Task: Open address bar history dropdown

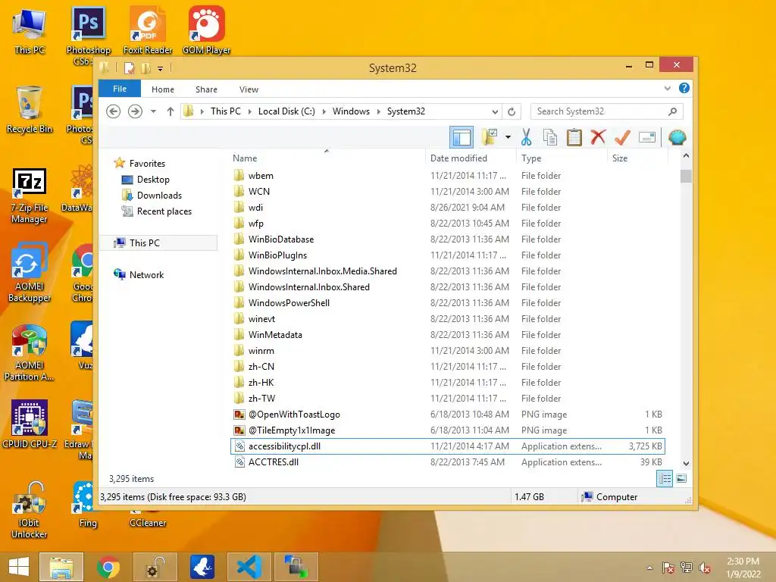Action: tap(495, 111)
